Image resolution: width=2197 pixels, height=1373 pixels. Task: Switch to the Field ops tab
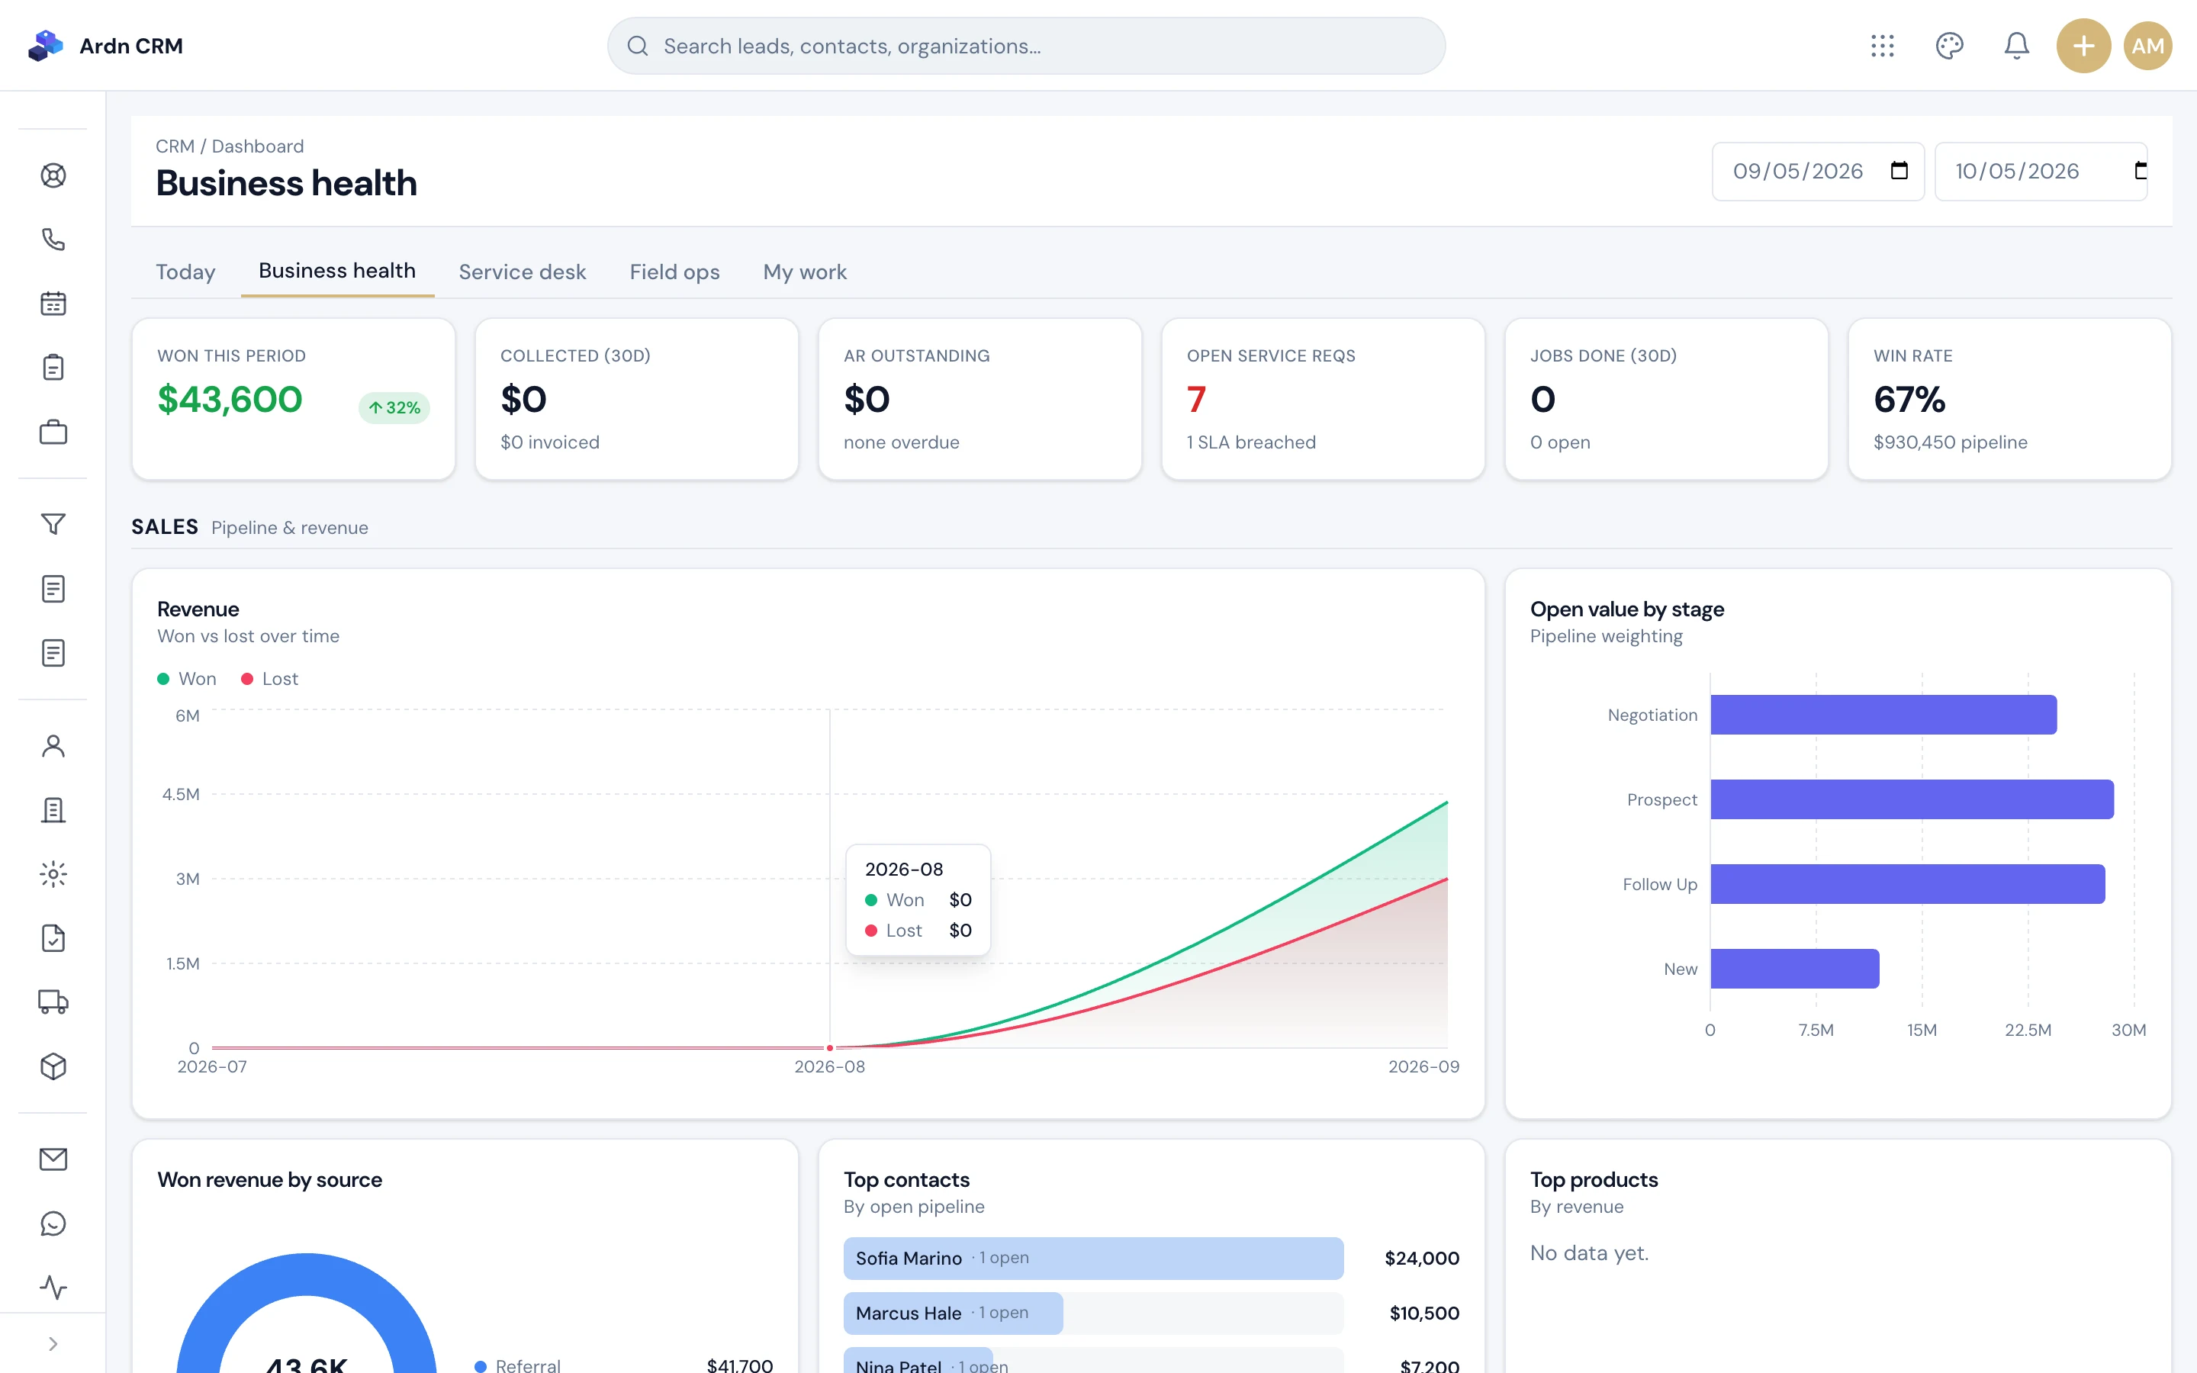[x=674, y=272]
